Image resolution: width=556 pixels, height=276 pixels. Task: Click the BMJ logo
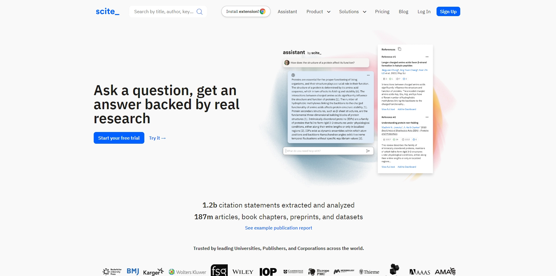133,271
